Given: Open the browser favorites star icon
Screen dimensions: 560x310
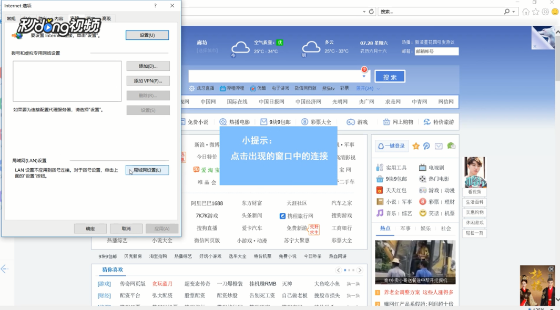Looking at the screenshot, I should click(x=536, y=12).
